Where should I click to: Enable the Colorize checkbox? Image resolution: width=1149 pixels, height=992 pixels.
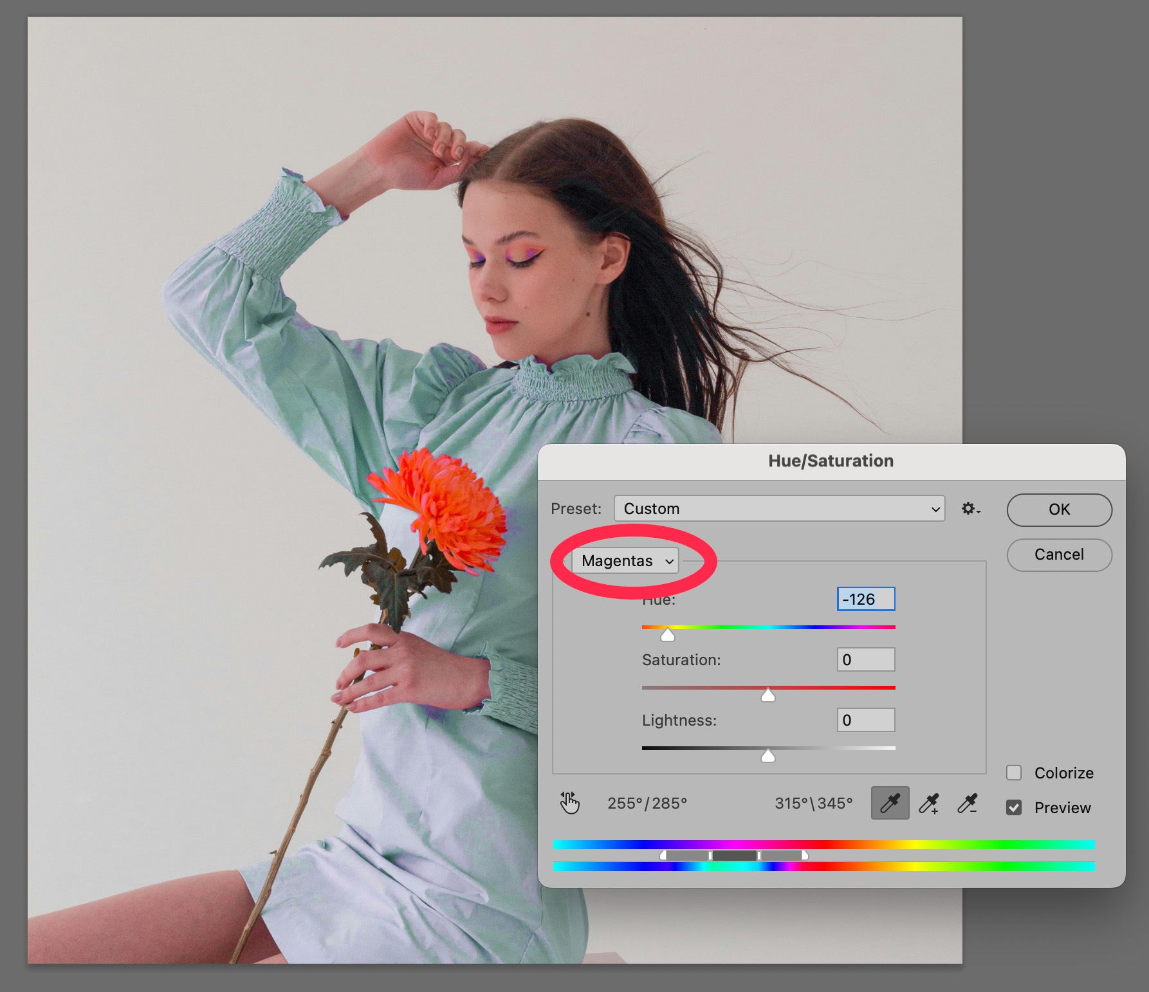tap(1014, 773)
